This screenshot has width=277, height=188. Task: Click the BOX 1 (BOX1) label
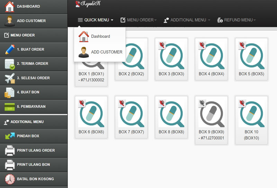click(91, 74)
